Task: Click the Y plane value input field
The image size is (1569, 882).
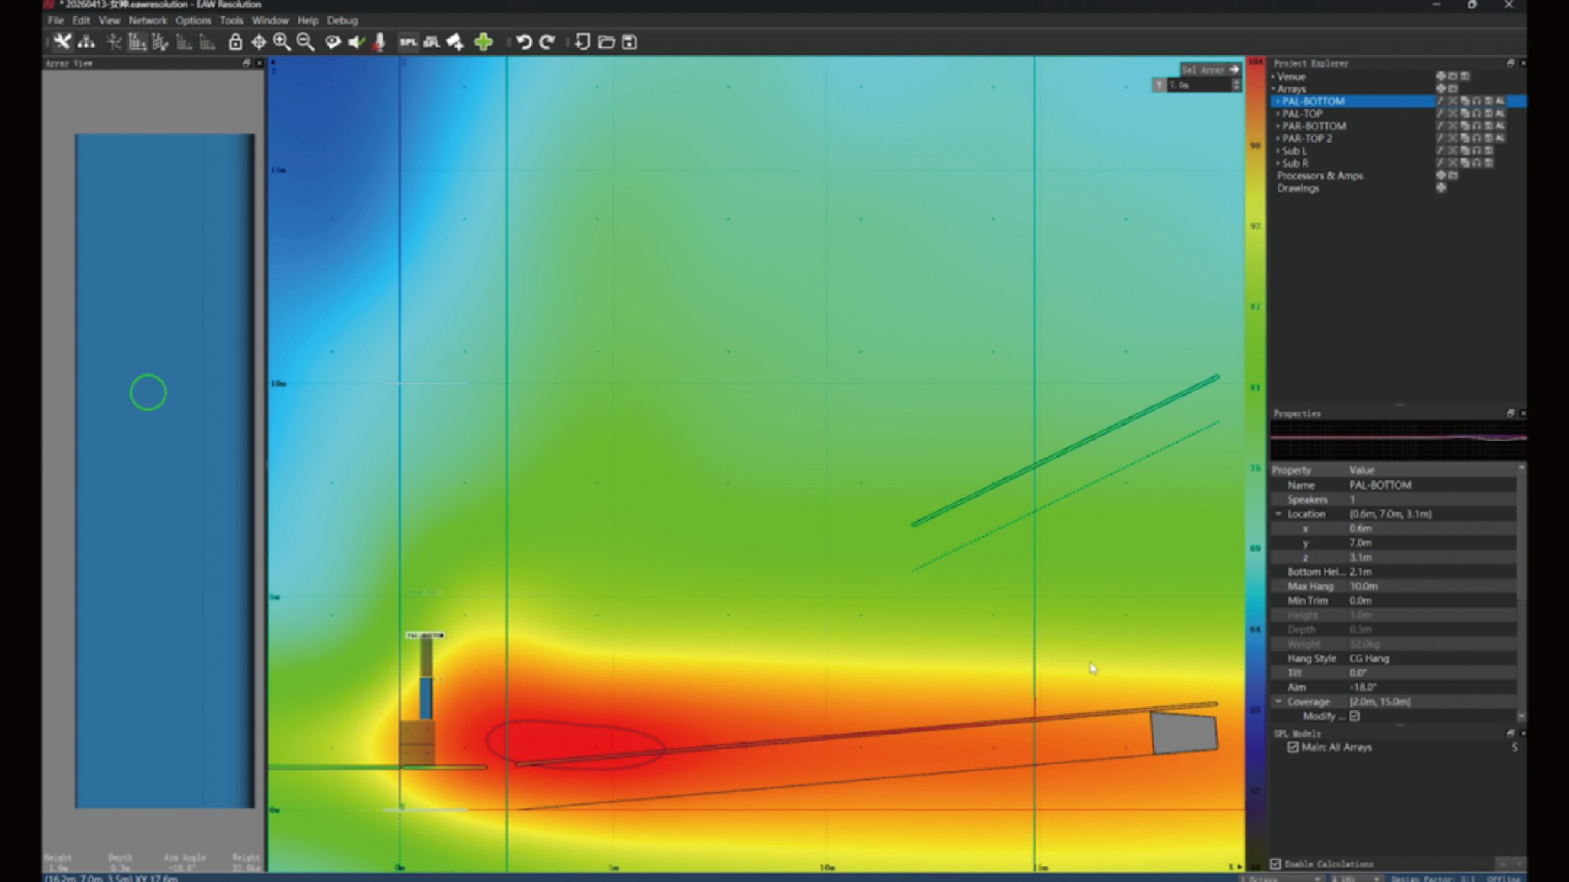Action: coord(1200,86)
